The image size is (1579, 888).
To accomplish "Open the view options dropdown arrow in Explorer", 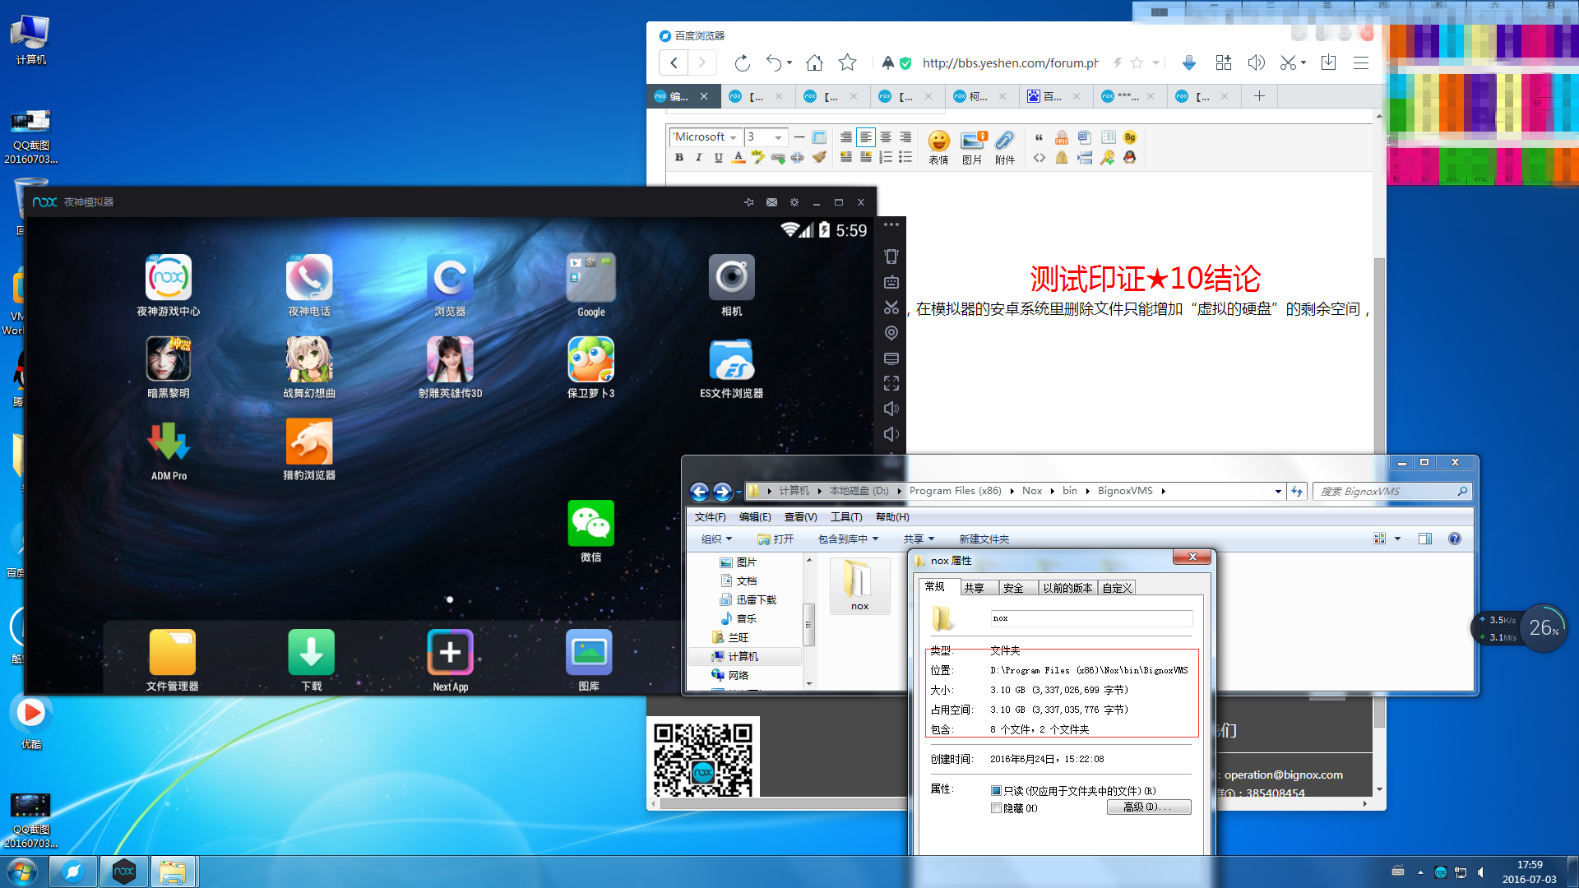I will point(1397,539).
